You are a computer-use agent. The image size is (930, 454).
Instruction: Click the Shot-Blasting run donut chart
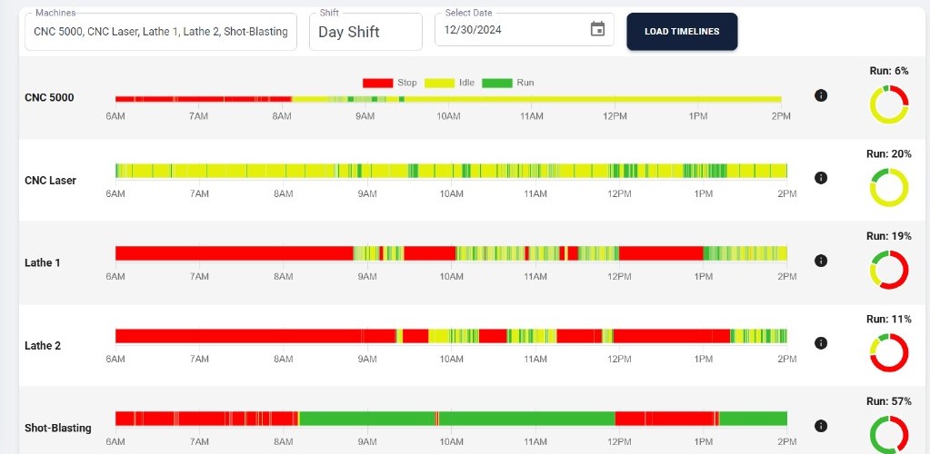pyautogui.click(x=889, y=434)
